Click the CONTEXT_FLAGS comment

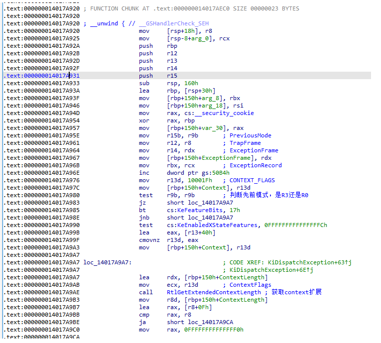[x=252, y=180]
